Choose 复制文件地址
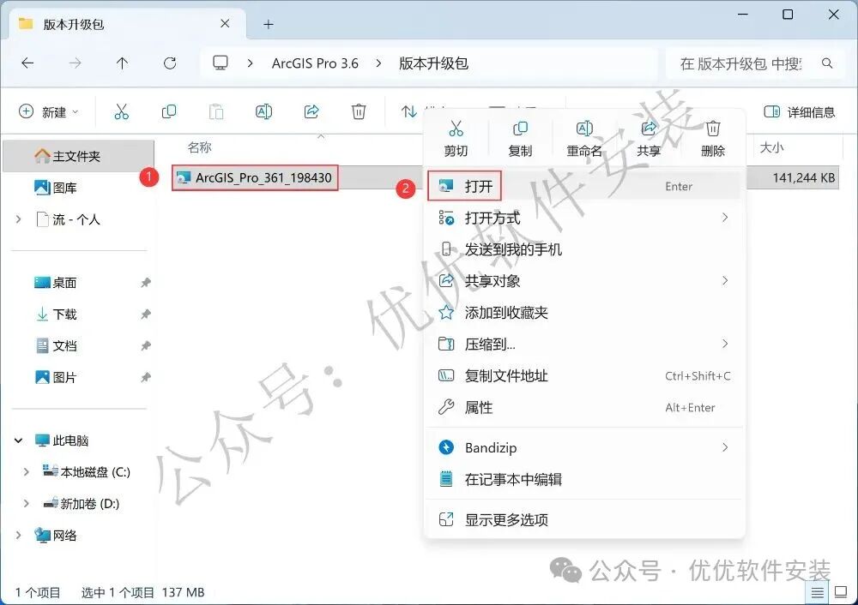Screen dimensions: 858x605 pyautogui.click(x=583, y=376)
